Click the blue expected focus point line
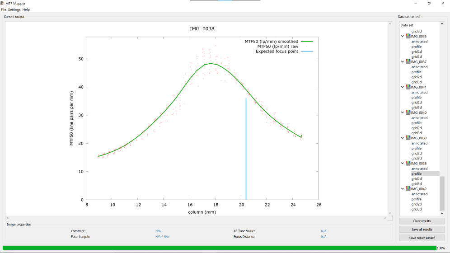The height and width of the screenshot is (253, 450). (246, 149)
